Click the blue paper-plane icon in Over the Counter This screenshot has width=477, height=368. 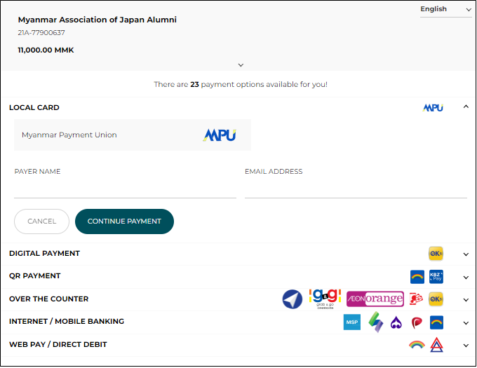coord(292,299)
